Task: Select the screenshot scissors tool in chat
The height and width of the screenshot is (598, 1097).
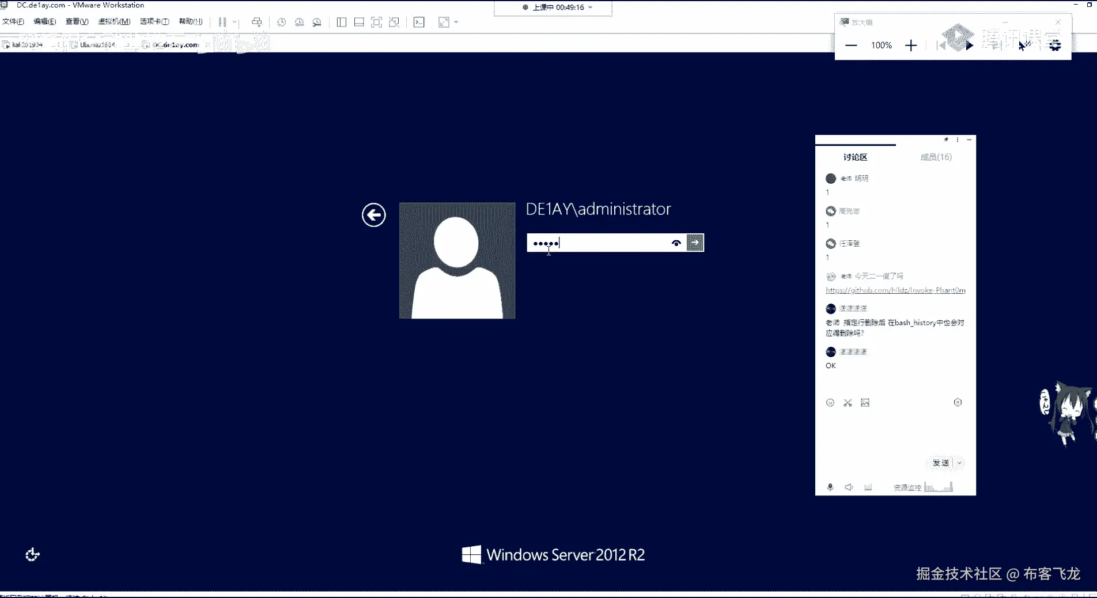Action: [x=848, y=403]
